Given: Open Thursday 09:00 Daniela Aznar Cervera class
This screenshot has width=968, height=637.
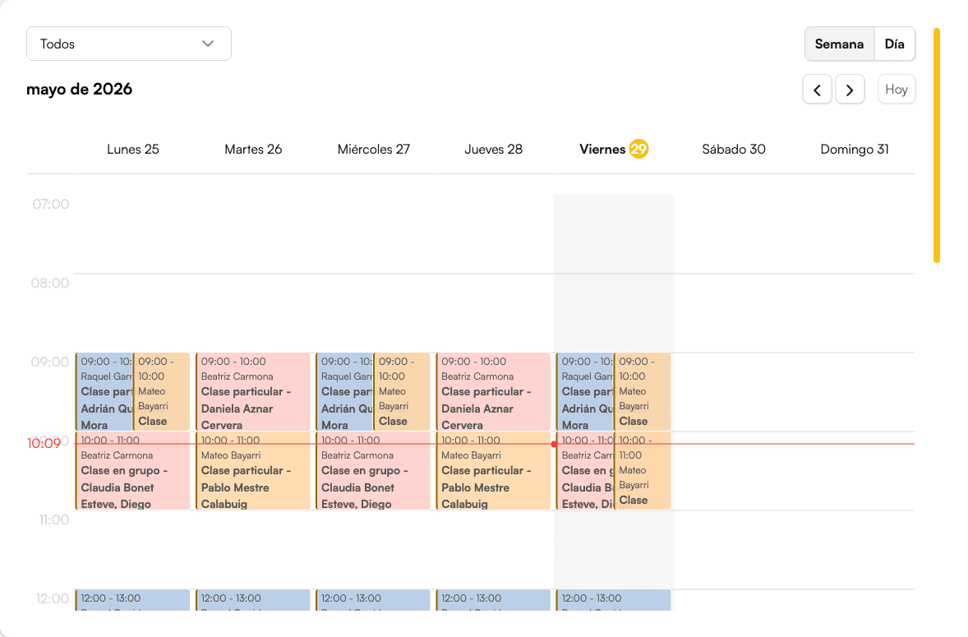Looking at the screenshot, I should point(493,392).
